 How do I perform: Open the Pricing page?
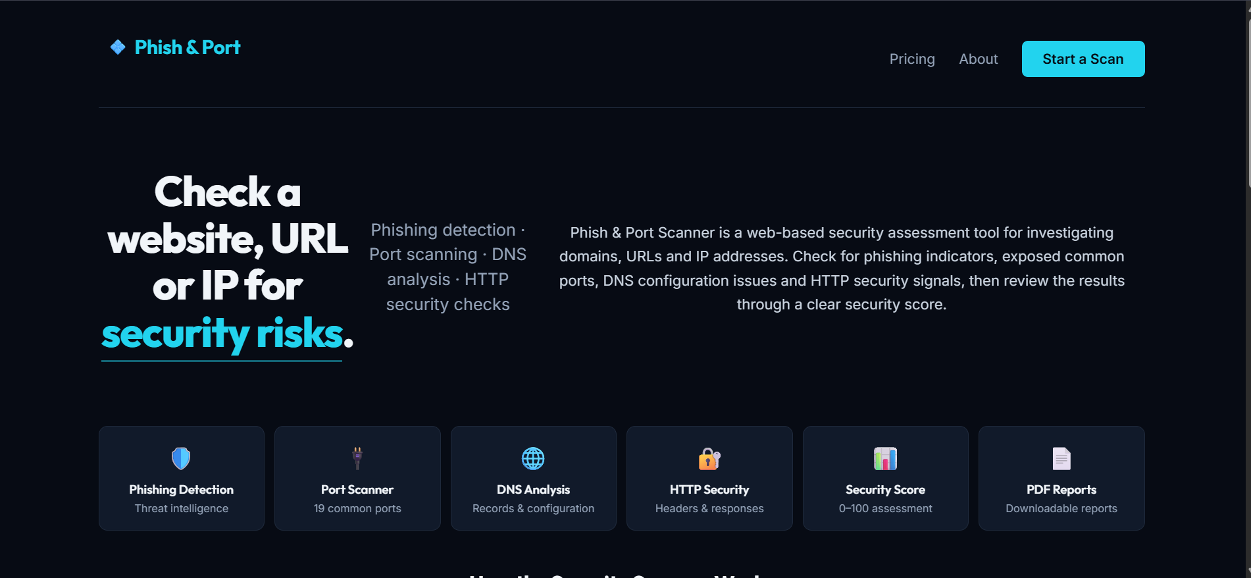coord(912,59)
